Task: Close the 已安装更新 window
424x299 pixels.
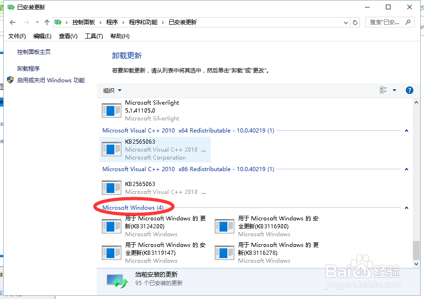Action: (x=410, y=7)
